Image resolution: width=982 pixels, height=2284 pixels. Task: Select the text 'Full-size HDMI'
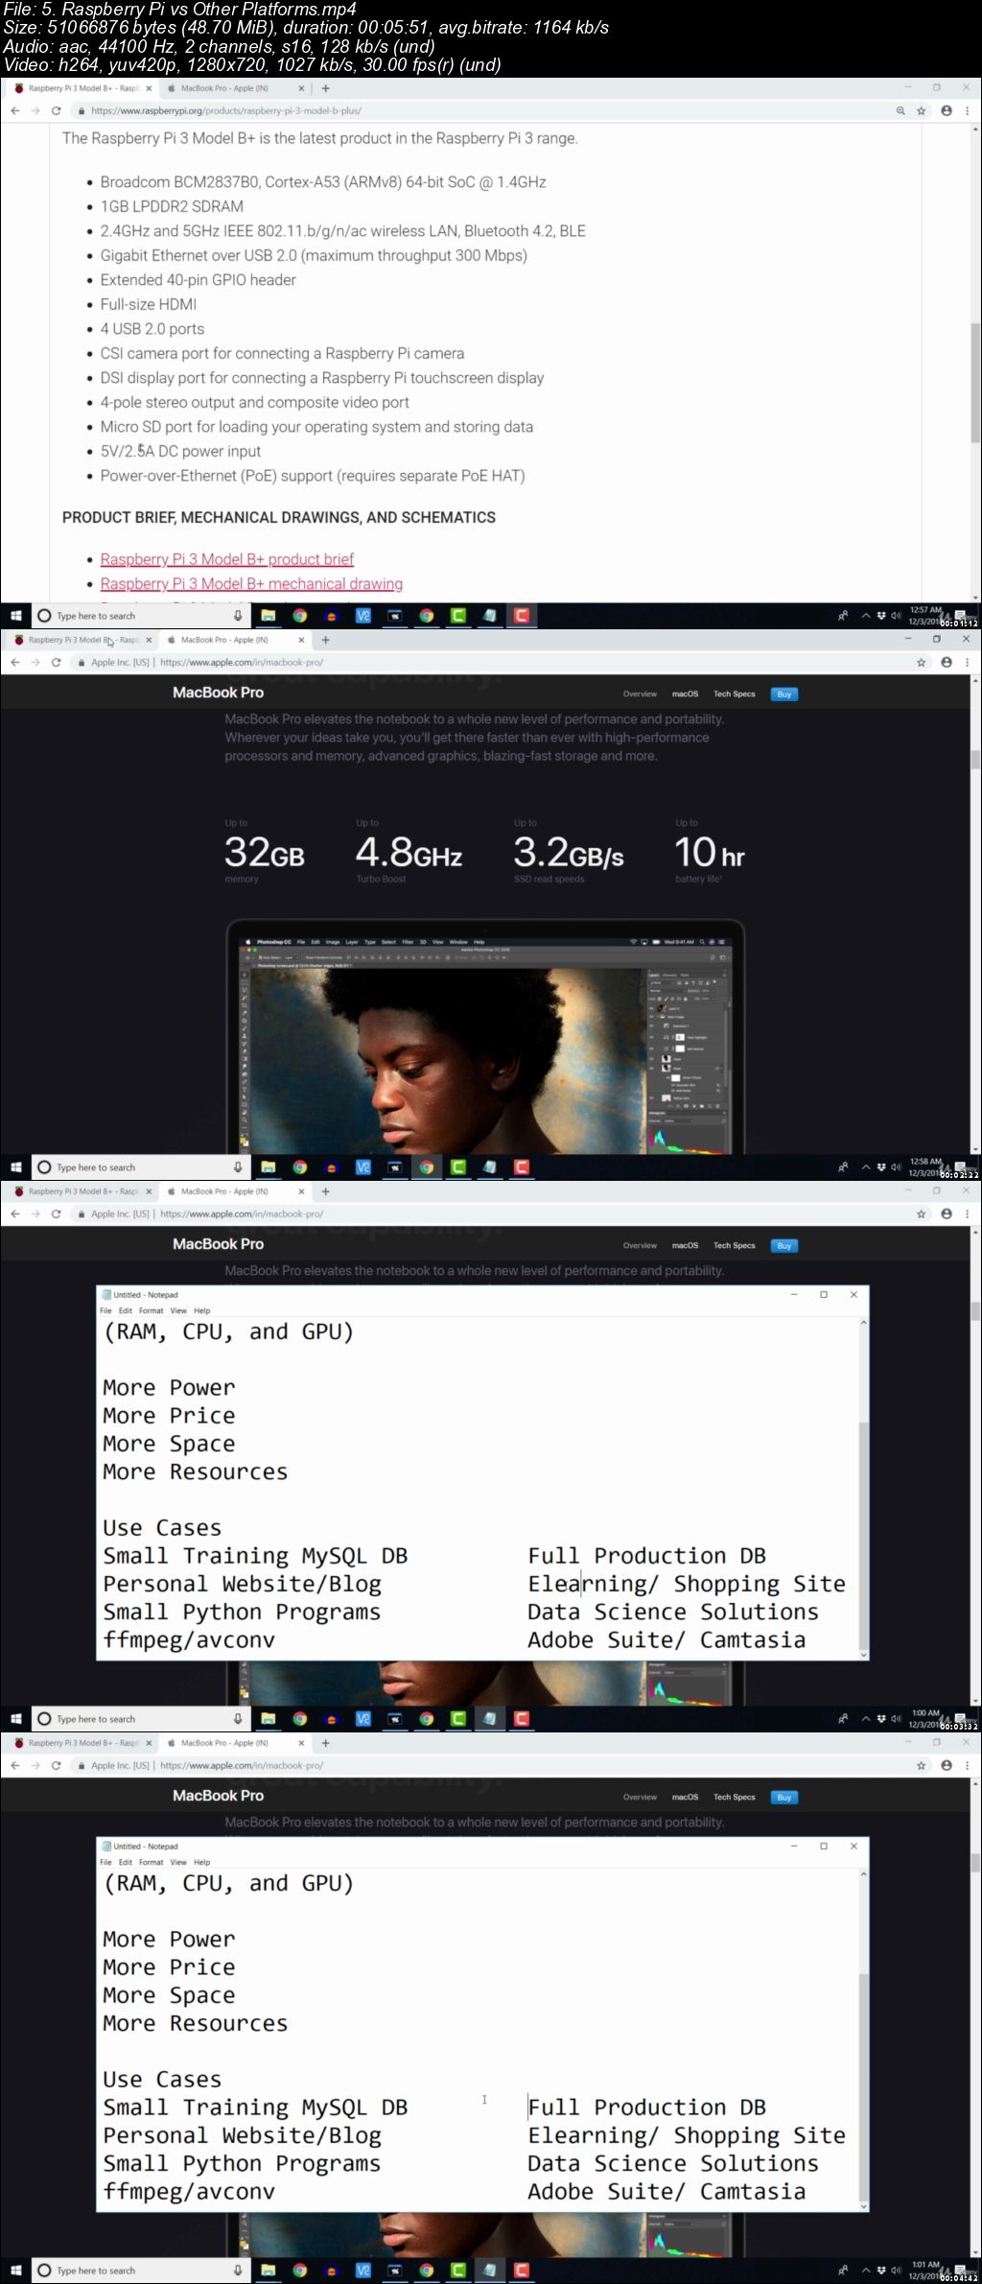point(149,304)
